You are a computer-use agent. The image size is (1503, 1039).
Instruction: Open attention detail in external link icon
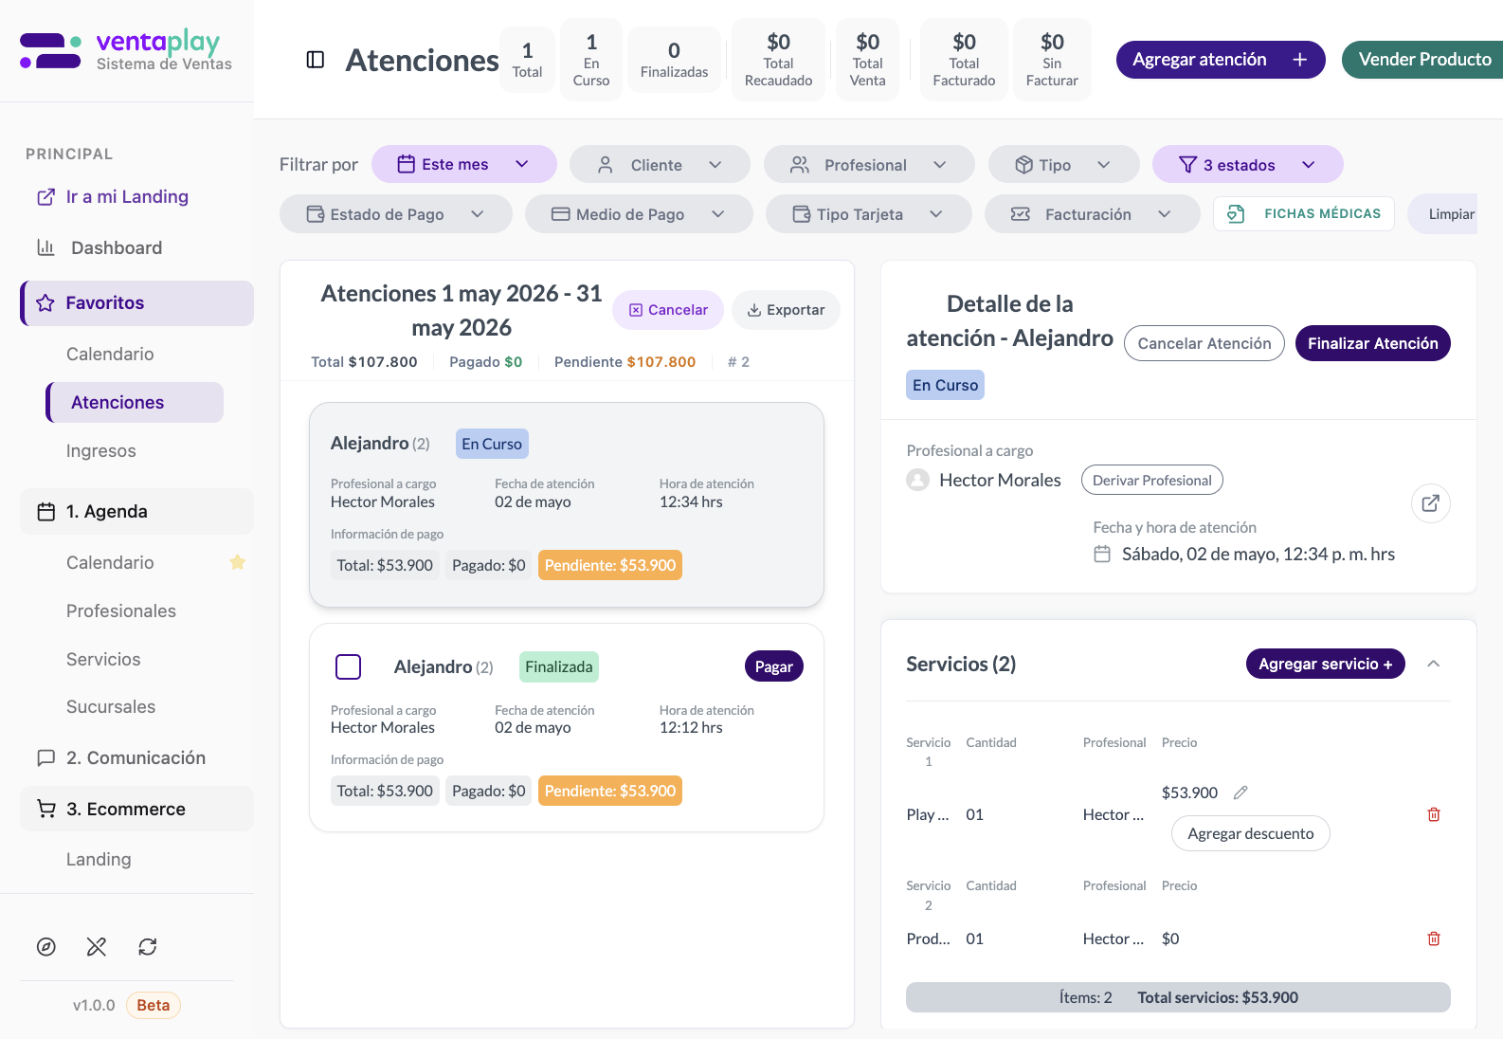(x=1431, y=503)
